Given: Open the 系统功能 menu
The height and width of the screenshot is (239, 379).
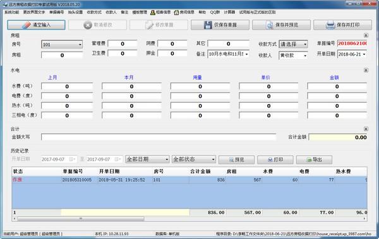Looking at the screenshot, I should coord(11,13).
